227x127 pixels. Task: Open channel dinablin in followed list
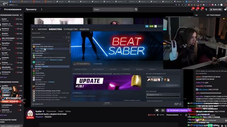[x=12, y=34]
